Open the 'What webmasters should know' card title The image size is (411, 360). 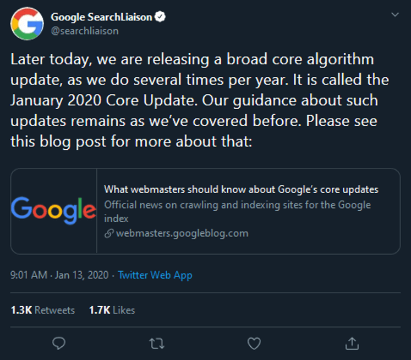pos(241,190)
